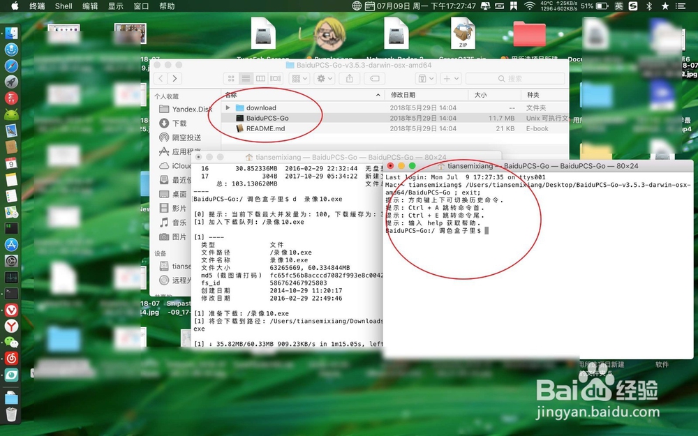Sort Finder list by 种类 column
This screenshot has height=436, width=698.
545,95
